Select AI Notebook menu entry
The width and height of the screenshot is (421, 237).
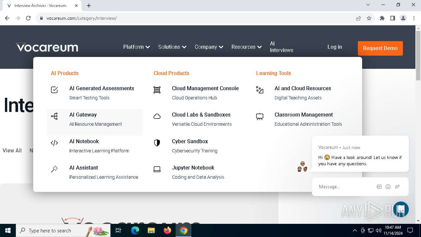click(95, 146)
